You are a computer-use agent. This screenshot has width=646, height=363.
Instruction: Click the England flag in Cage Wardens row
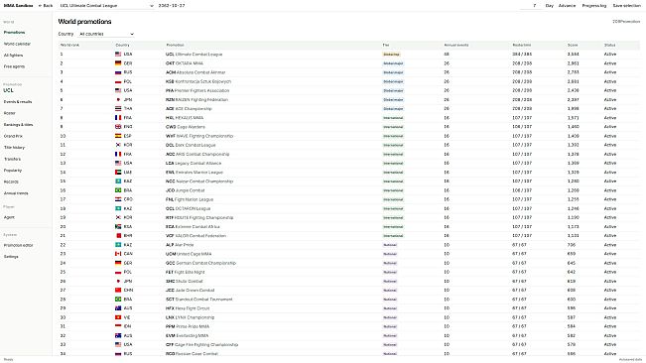[118, 127]
